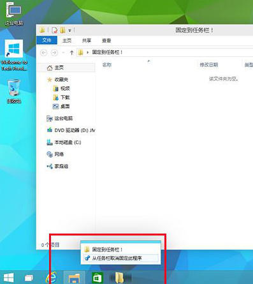
Task: Open the Recycle Bin desktop icon
Action: (x=14, y=91)
